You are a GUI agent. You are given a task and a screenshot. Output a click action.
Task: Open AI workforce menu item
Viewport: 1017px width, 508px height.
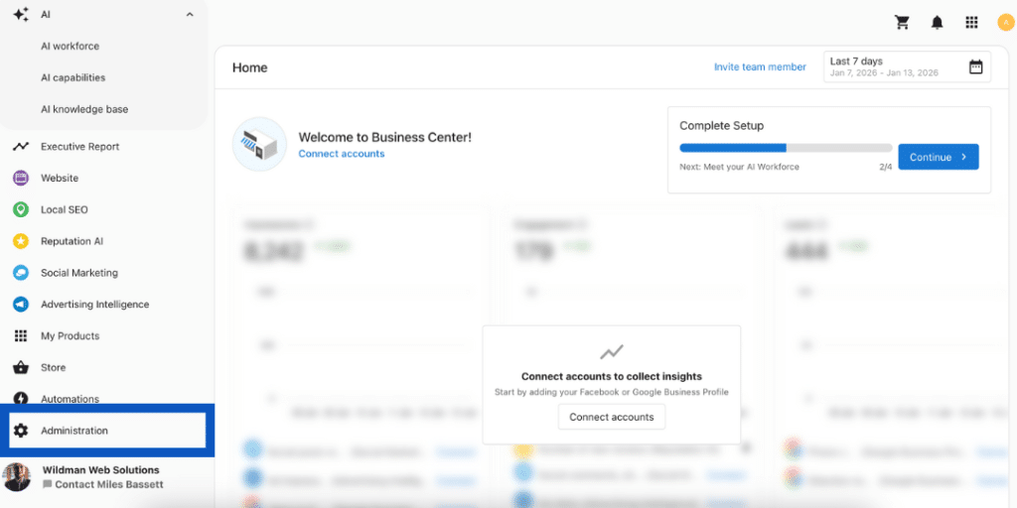click(x=70, y=46)
